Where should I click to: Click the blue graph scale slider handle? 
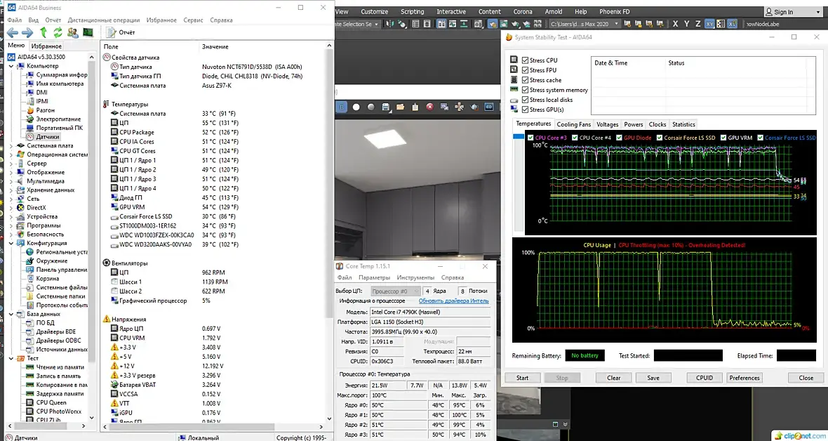pyautogui.click(x=519, y=138)
